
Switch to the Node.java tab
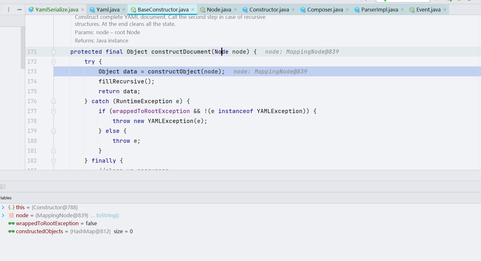[x=219, y=10]
